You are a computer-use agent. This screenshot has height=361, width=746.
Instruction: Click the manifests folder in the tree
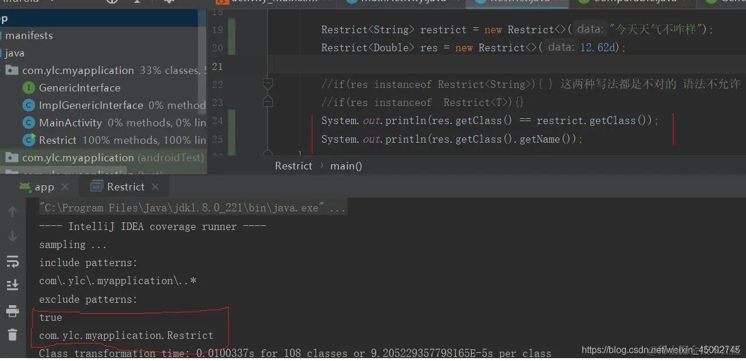click(x=29, y=36)
